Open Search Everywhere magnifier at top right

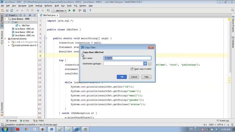tap(232, 10)
